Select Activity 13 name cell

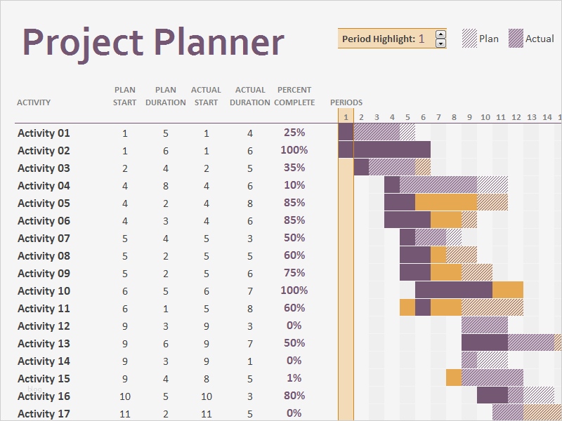point(44,344)
